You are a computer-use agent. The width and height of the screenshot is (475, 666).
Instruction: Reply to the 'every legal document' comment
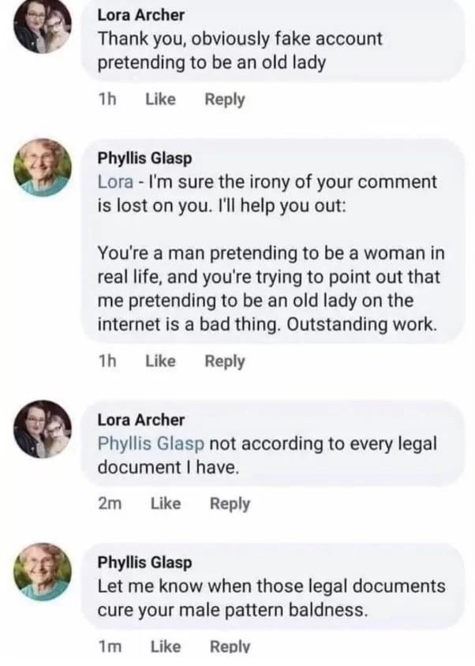pyautogui.click(x=230, y=503)
